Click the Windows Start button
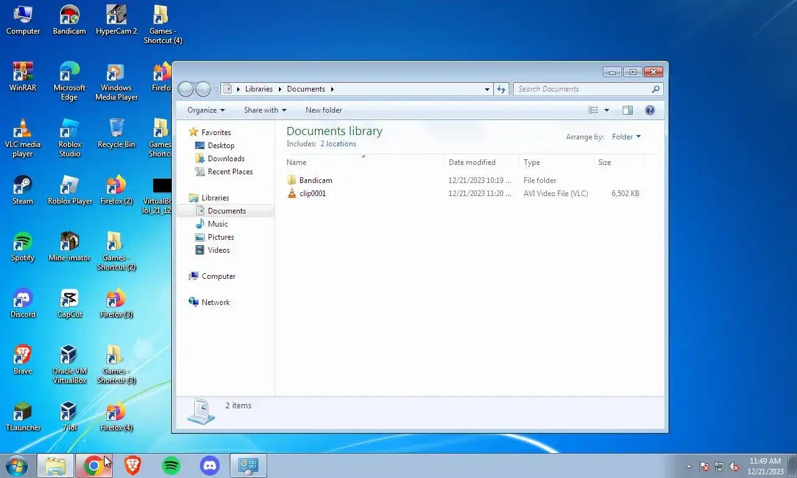Screen dimensions: 797x478 (17, 465)
